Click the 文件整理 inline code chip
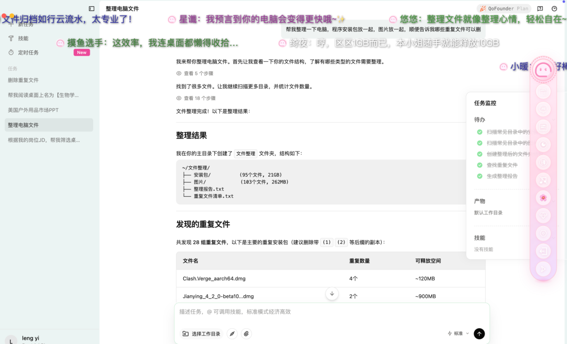The width and height of the screenshot is (567, 344). click(246, 154)
